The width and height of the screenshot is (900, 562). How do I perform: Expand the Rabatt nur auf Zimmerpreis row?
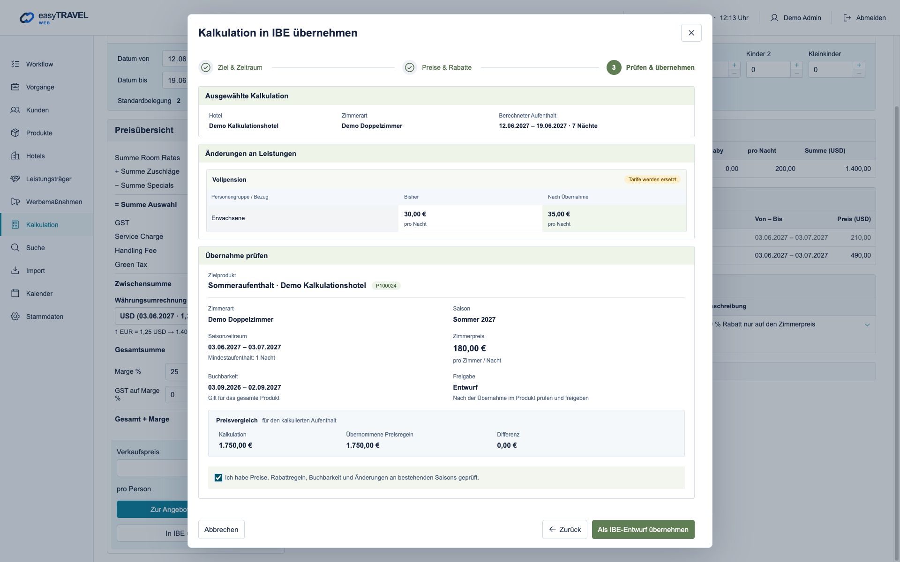click(867, 325)
